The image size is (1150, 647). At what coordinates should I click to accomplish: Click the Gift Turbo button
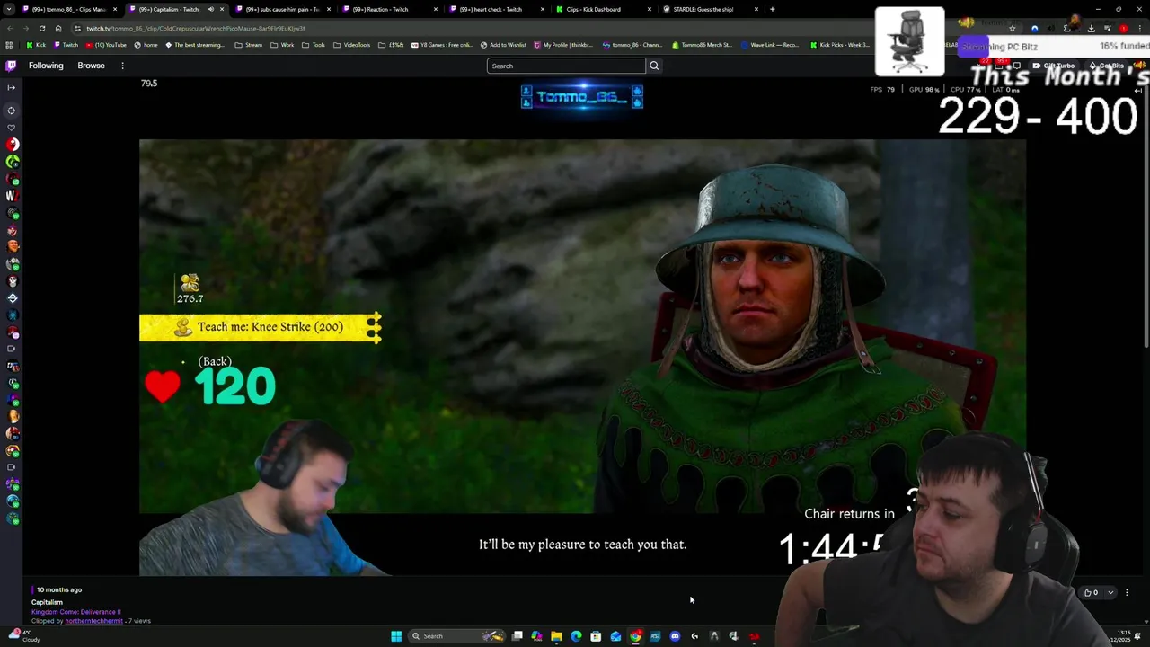(x=1053, y=66)
